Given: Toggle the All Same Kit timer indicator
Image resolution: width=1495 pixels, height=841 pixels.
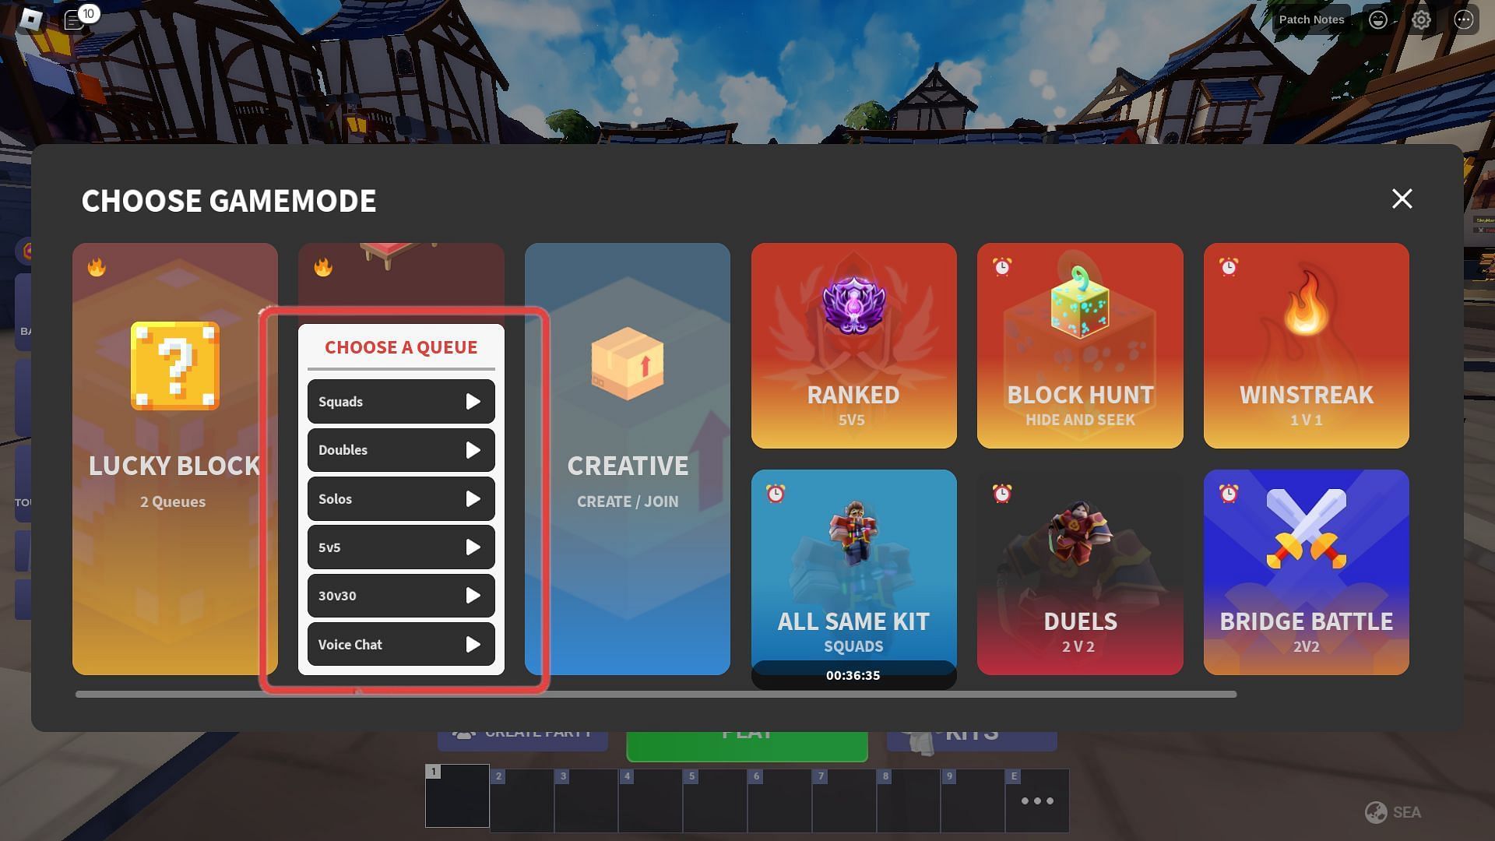Looking at the screenshot, I should [776, 493].
